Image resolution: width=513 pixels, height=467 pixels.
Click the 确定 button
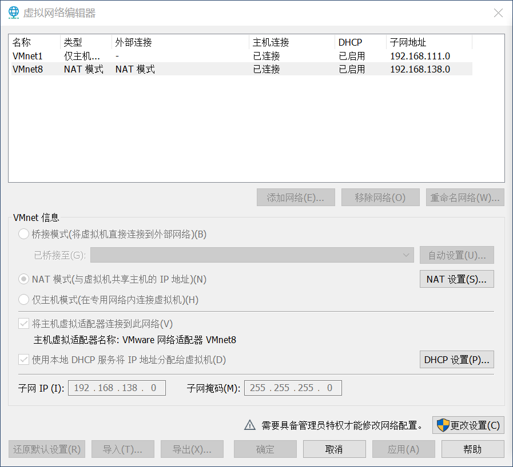(x=265, y=449)
